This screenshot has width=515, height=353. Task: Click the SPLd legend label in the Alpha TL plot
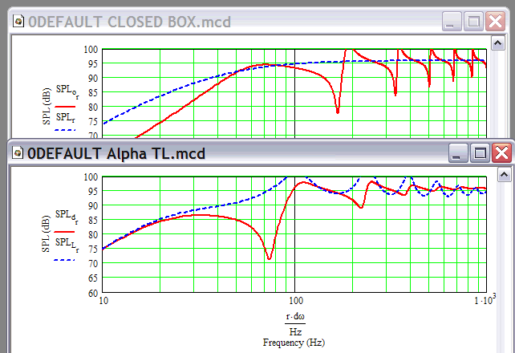[x=67, y=216]
